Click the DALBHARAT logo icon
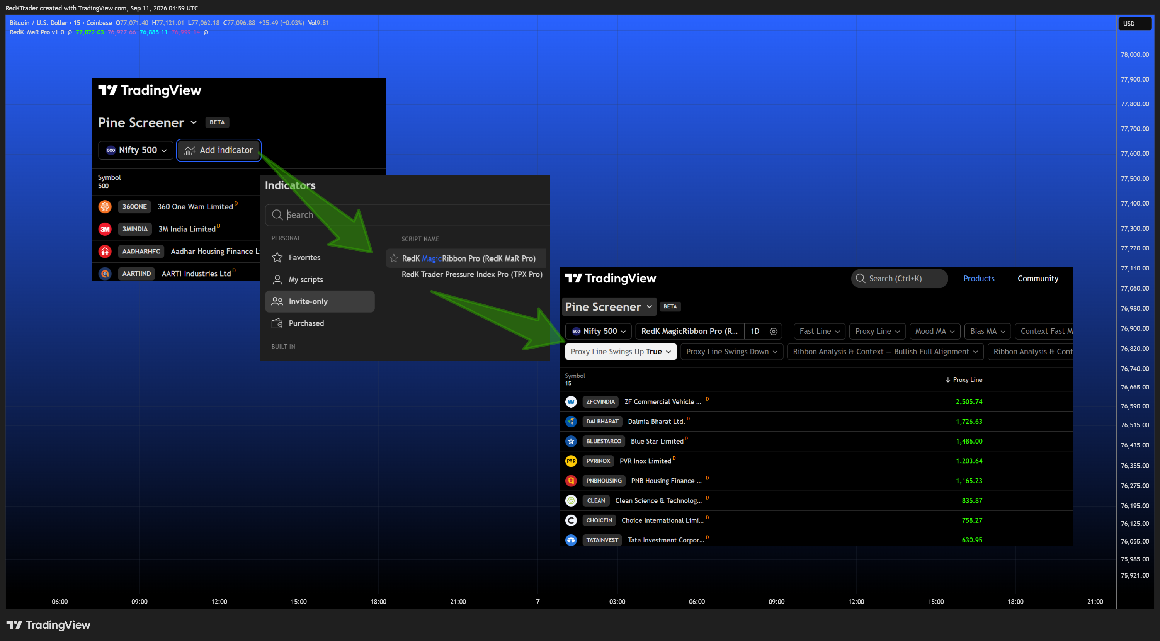Viewport: 1160px width, 641px height. [x=571, y=421]
